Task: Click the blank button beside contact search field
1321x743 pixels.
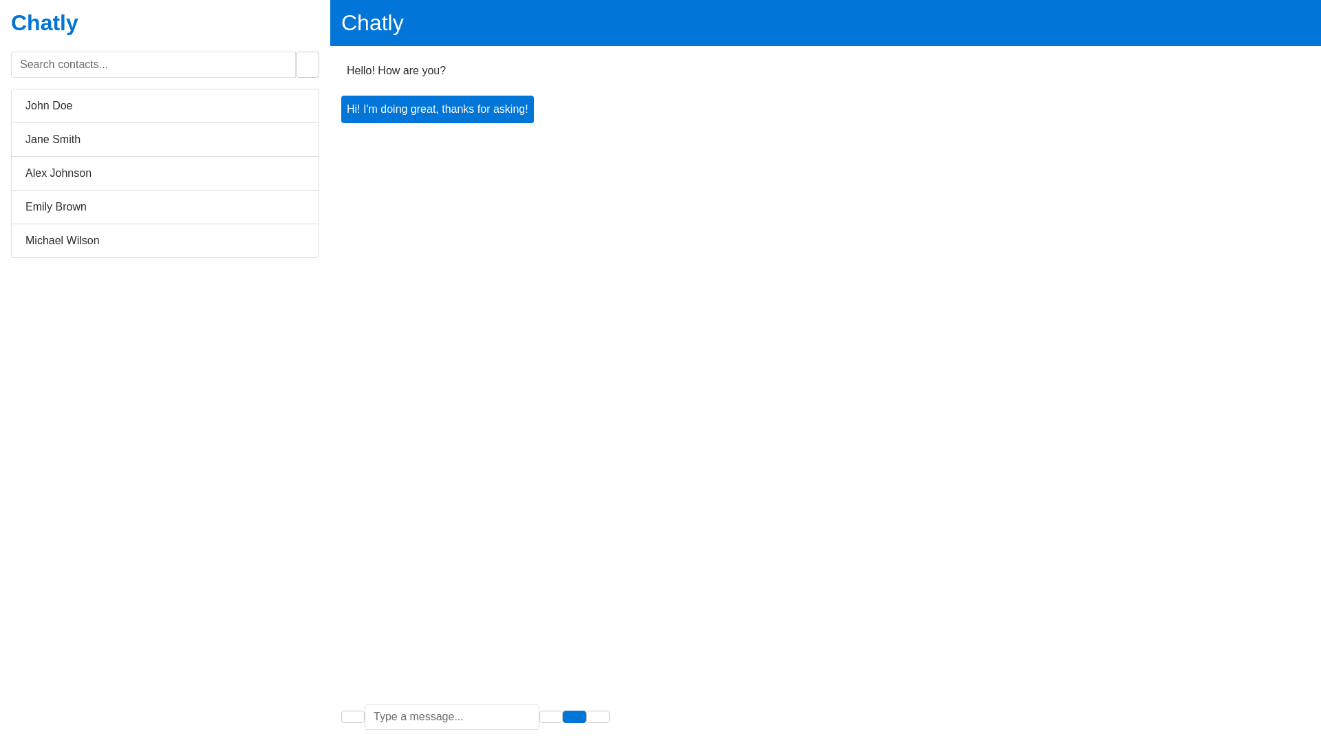Action: pyautogui.click(x=307, y=65)
